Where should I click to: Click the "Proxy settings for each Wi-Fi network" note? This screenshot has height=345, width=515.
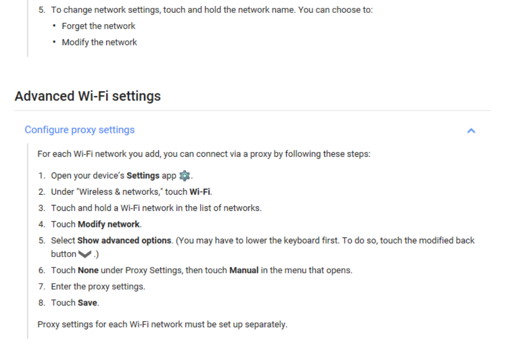[162, 324]
